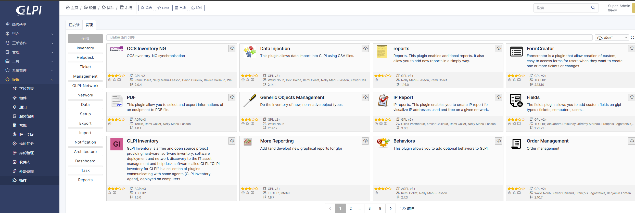Filter plugins by 全部 category
Screen dimensions: 635x213
click(x=85, y=39)
